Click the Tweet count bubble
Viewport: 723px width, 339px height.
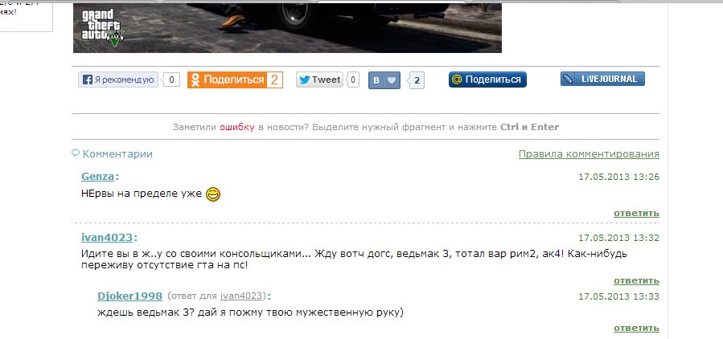(x=353, y=80)
